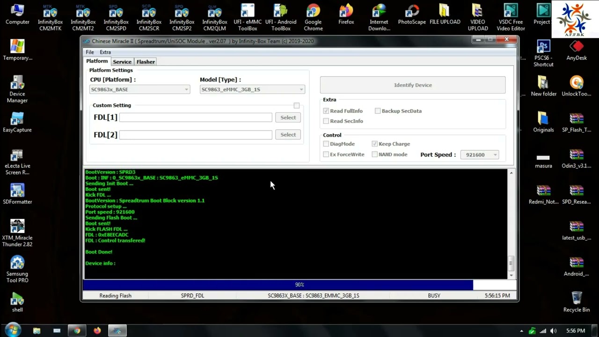The width and height of the screenshot is (599, 337).
Task: Open Odin3 archive icon on desktop
Action: pos(577,159)
